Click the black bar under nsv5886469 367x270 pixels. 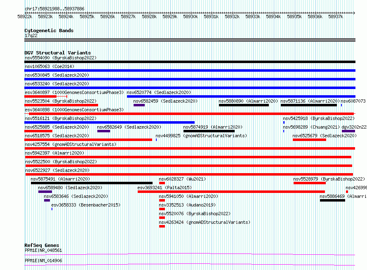[x=332, y=200]
